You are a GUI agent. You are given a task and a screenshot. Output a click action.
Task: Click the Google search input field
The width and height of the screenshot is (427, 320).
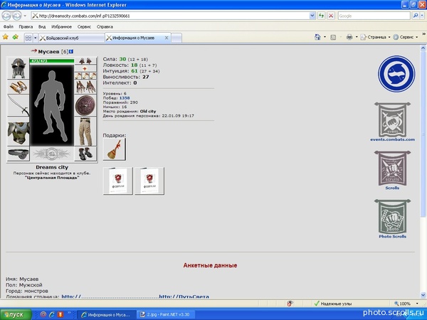pos(374,16)
